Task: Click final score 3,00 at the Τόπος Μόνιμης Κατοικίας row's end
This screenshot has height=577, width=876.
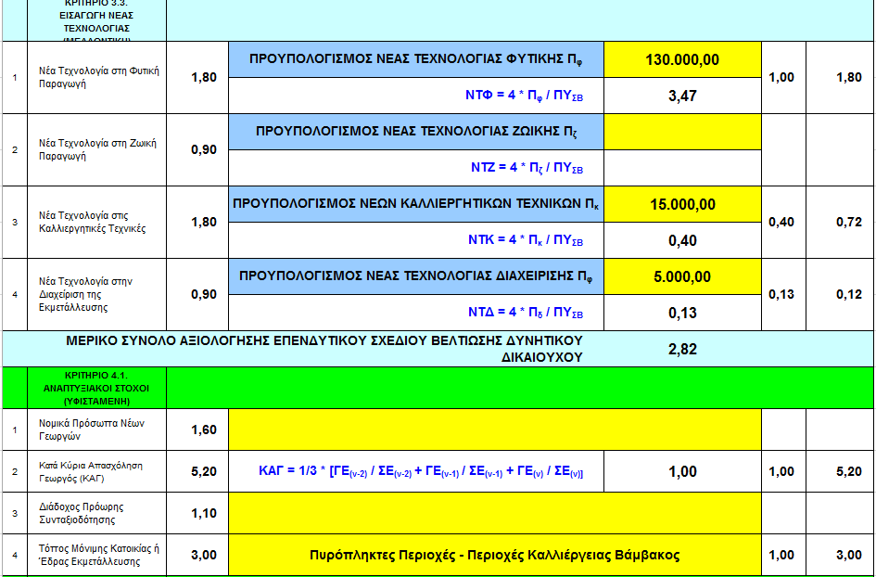Action: coord(849,555)
